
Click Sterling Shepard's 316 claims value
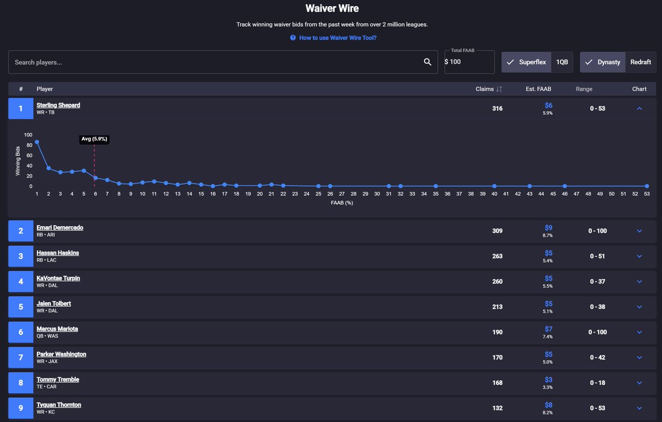[497, 109]
